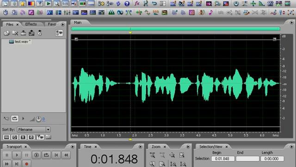
Task: Click the blue infinity loop effect icon
Action: tap(120, 13)
